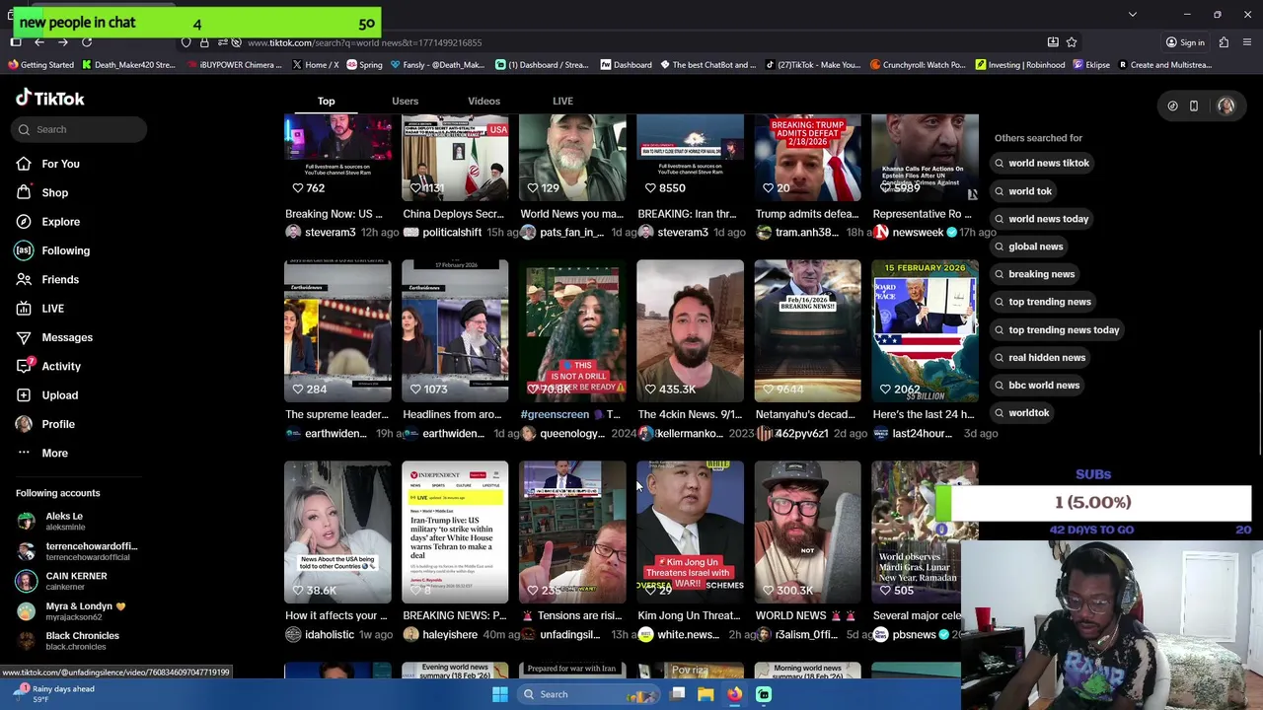Screen dimensions: 1263x710
Task: Open the Trump admits defeat video
Action: [807, 158]
